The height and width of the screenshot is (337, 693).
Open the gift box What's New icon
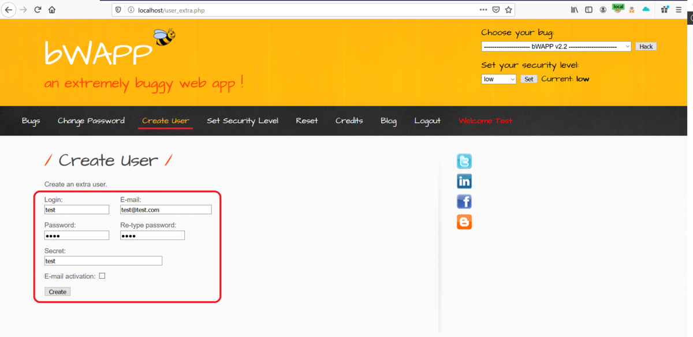click(x=665, y=10)
